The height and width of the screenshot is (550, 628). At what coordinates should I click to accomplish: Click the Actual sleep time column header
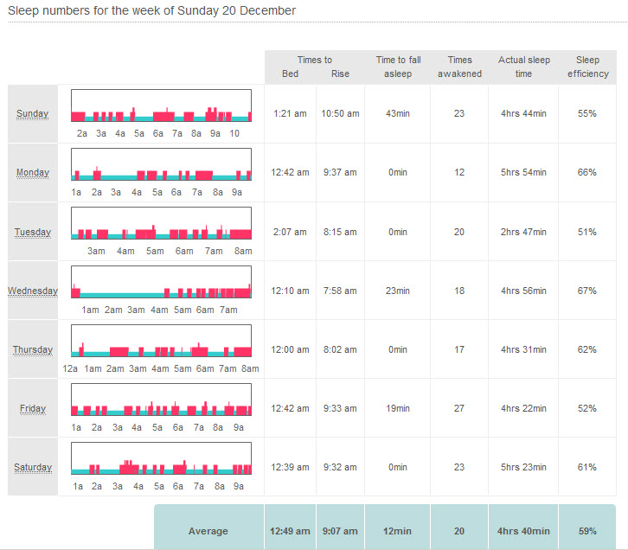(x=523, y=67)
